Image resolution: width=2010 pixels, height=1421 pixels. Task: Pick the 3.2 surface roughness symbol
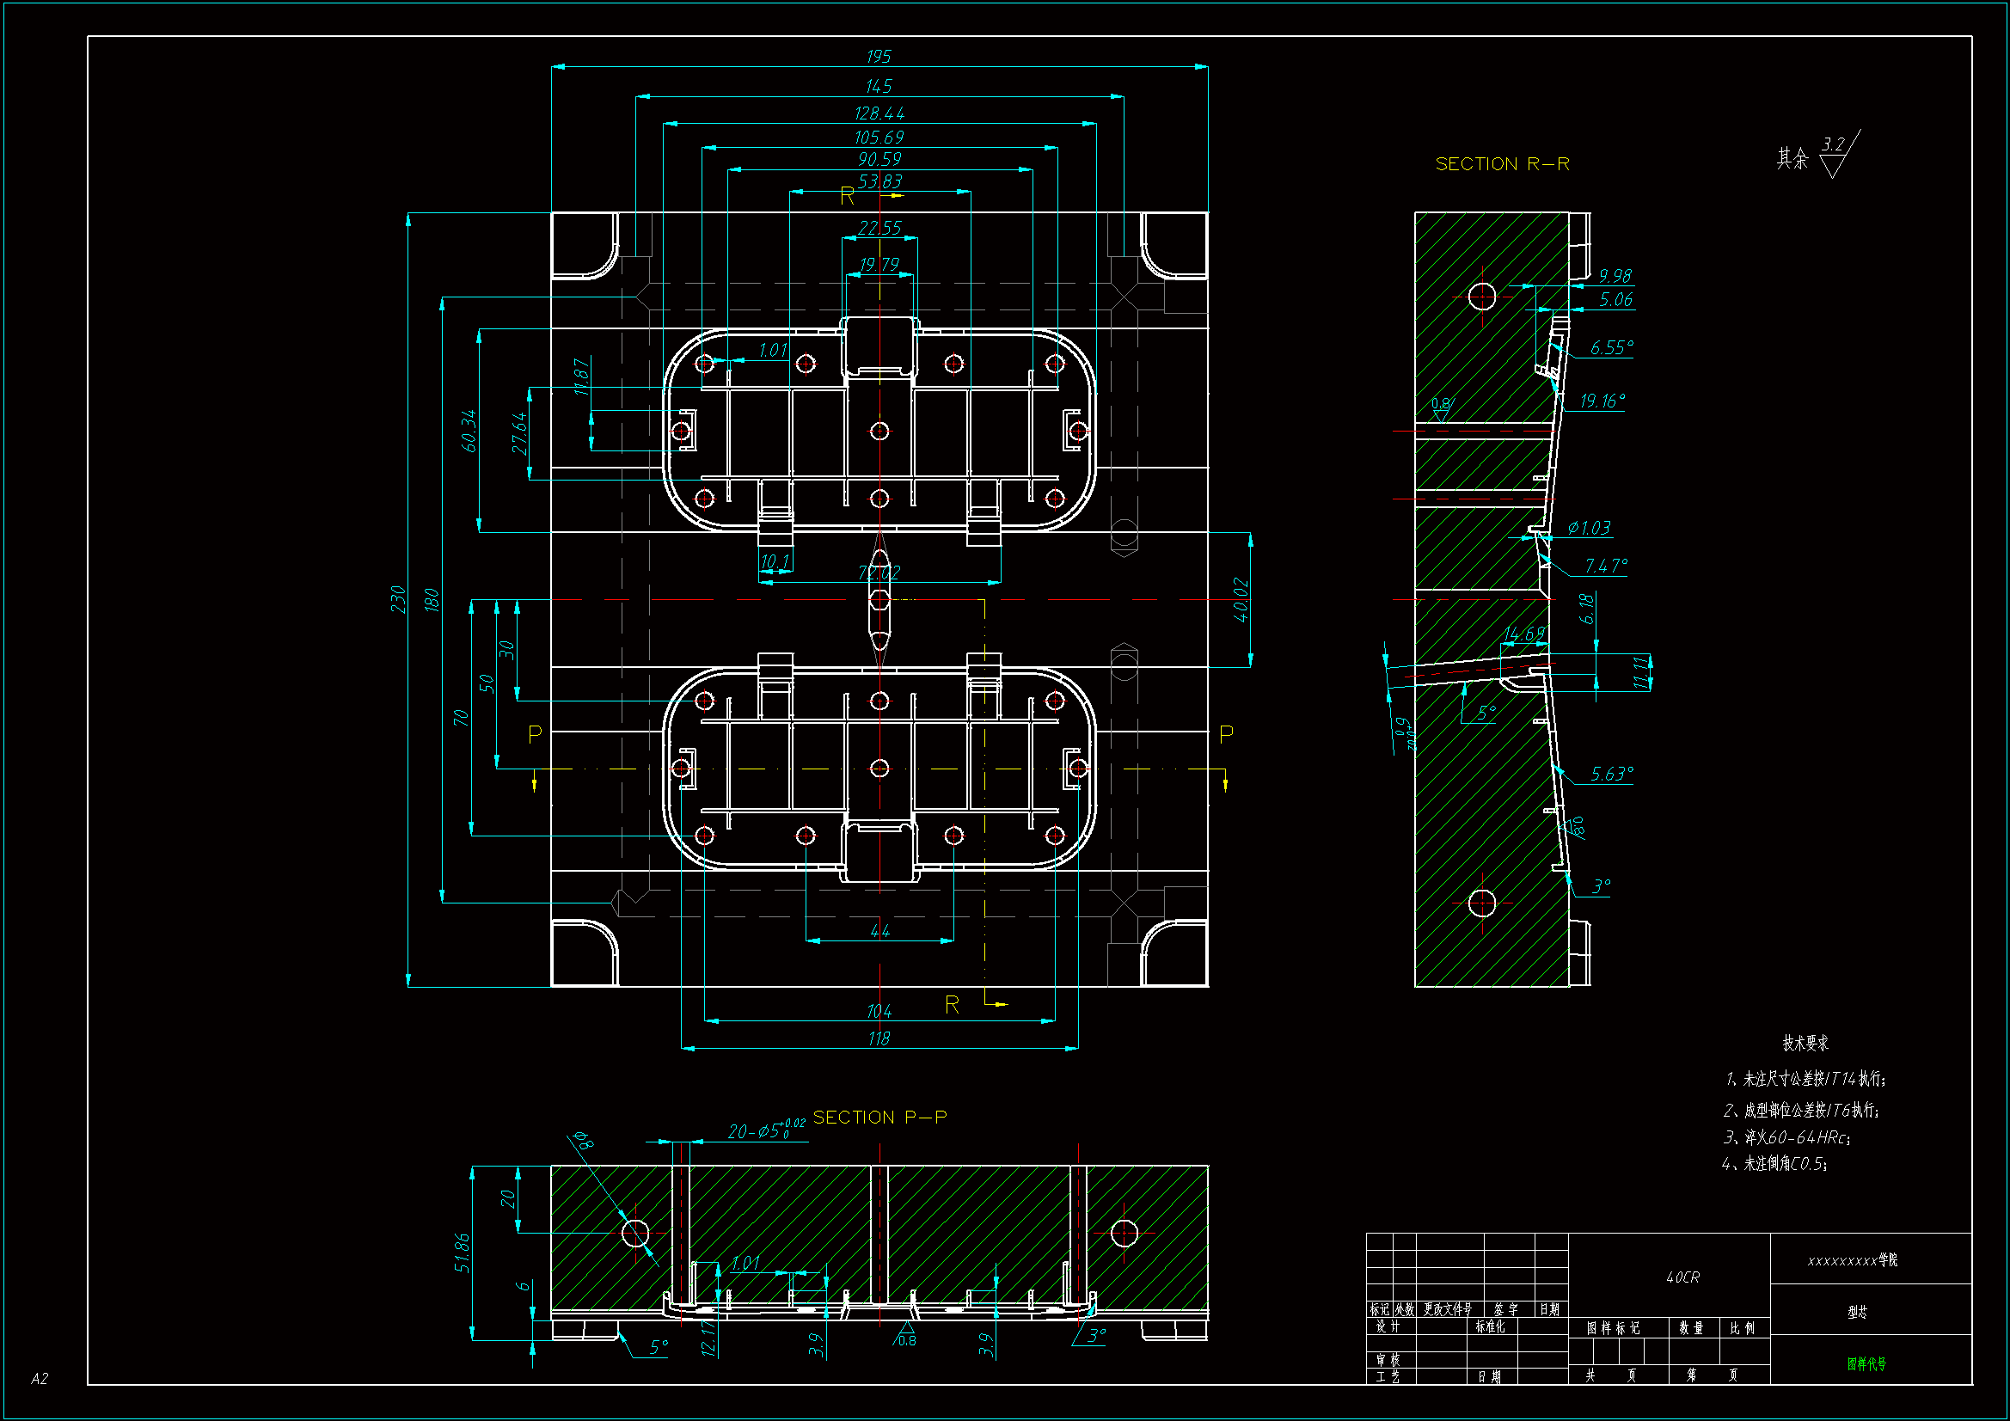pos(1833,145)
